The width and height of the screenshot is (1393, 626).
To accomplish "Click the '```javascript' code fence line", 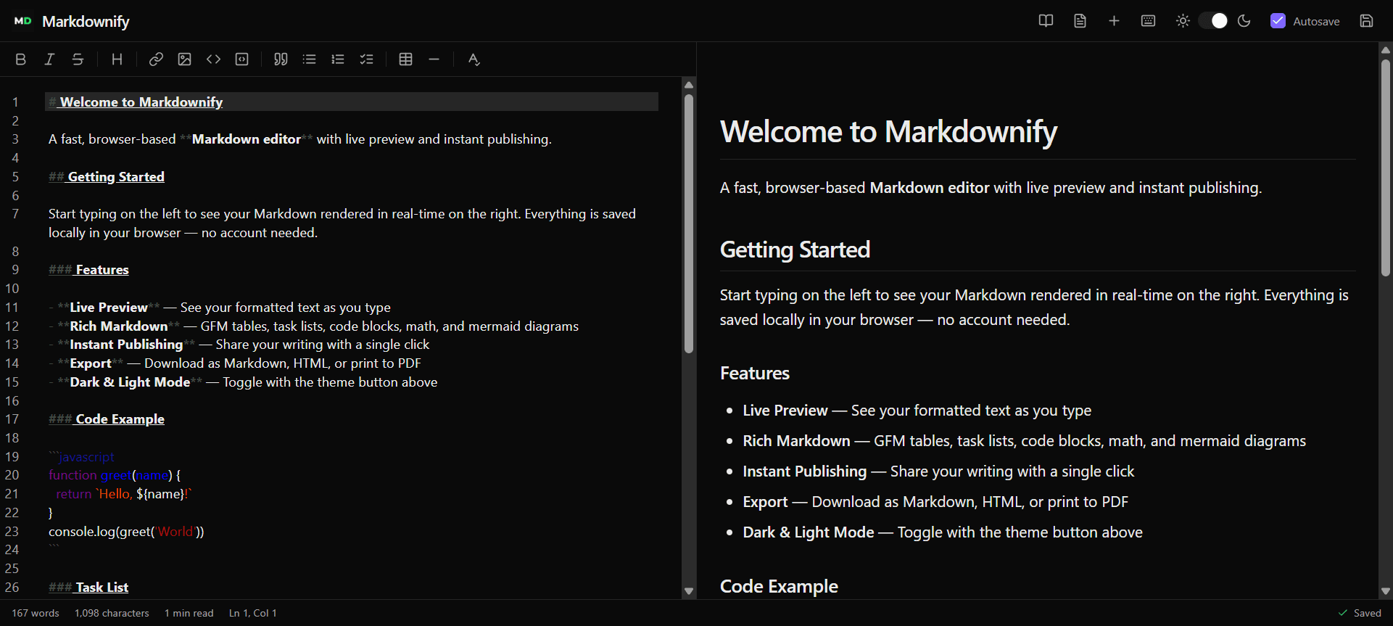I will click(x=81, y=457).
